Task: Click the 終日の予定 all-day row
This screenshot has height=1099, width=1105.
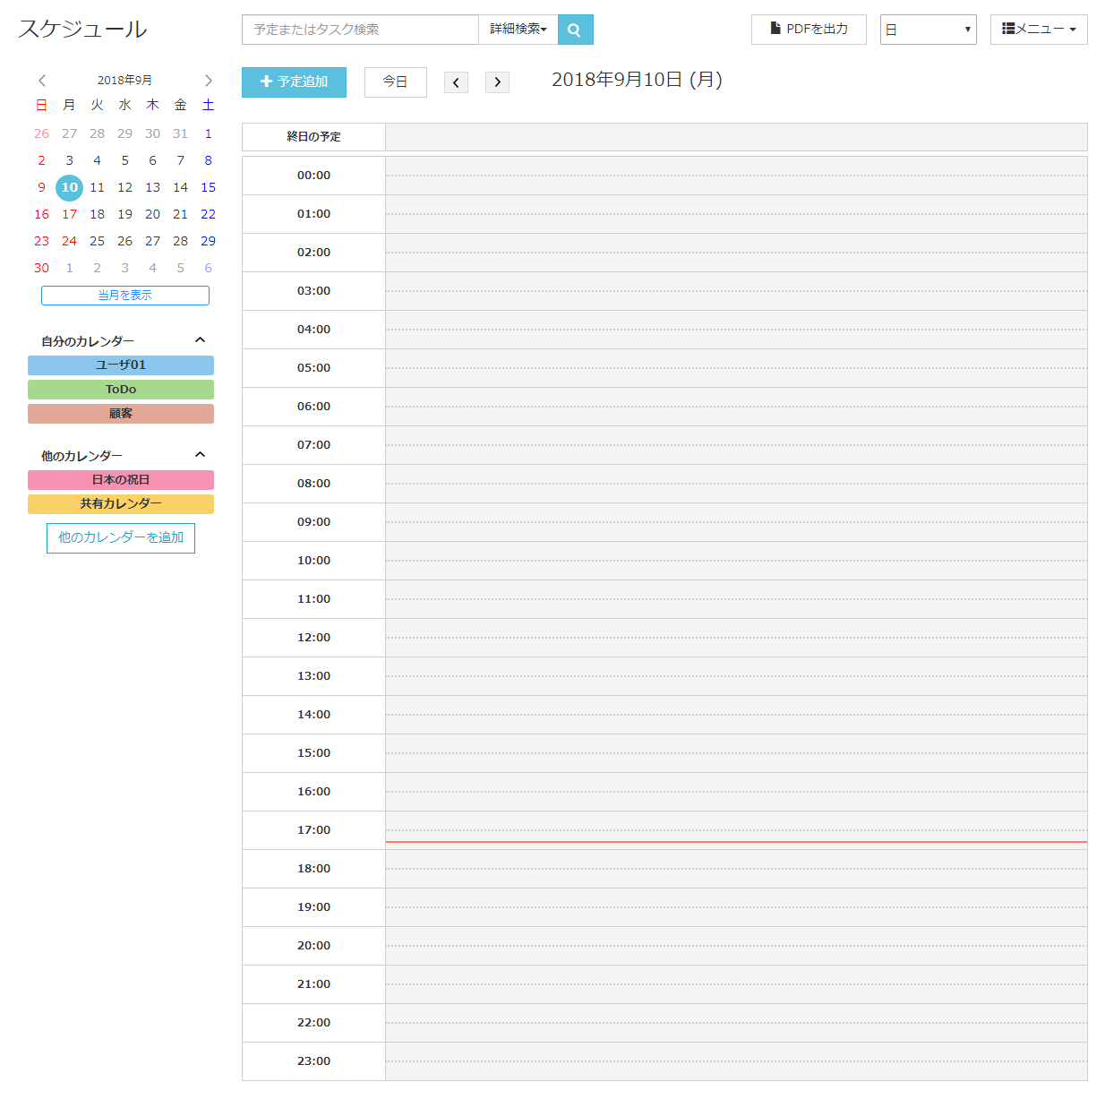Action: coord(664,137)
